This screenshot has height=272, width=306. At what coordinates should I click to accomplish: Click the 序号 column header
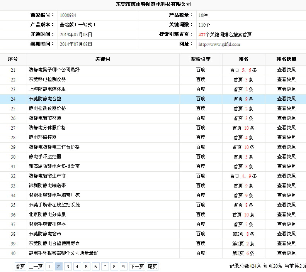tap(13, 59)
